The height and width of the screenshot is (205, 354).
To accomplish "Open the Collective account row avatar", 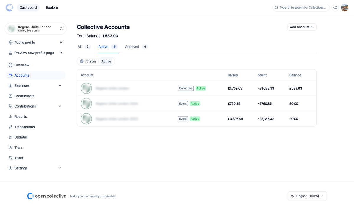I will pos(86,88).
